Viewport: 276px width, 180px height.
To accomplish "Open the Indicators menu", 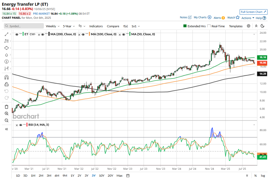I will coord(96,26).
